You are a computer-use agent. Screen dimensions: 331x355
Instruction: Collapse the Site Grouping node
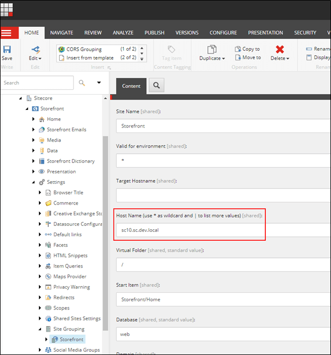tap(40, 329)
